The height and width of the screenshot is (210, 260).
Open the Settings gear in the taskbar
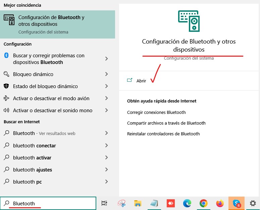click(x=253, y=203)
